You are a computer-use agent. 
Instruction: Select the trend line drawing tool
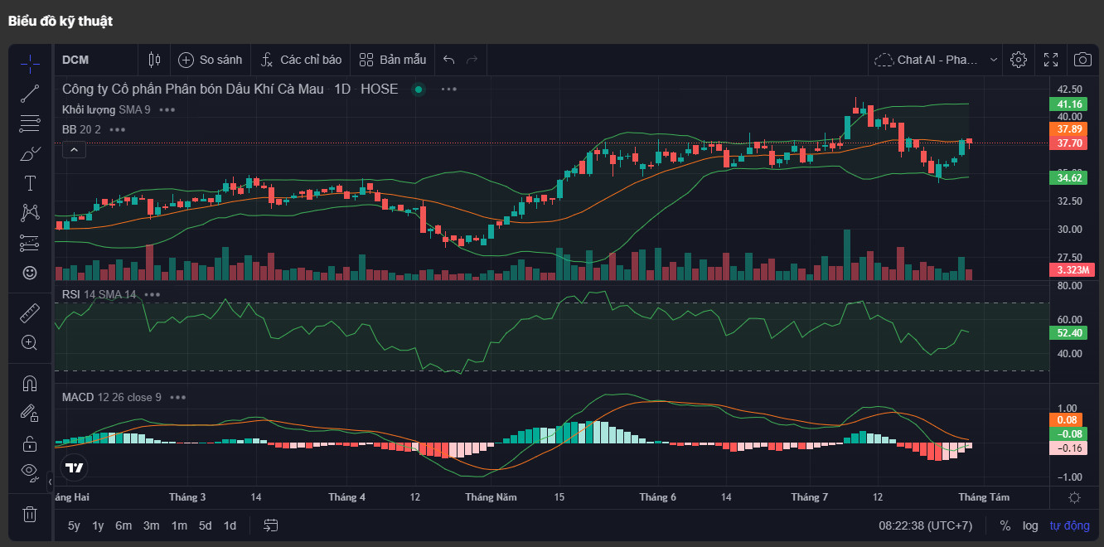point(30,94)
